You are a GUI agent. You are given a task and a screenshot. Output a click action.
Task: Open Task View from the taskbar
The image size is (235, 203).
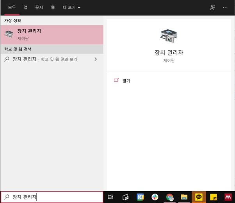(x=110, y=197)
